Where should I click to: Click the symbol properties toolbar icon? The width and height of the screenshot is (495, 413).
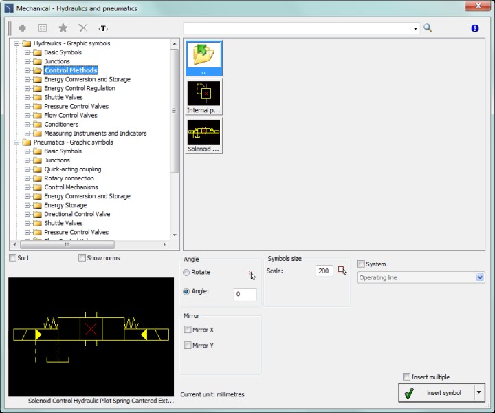click(x=43, y=28)
